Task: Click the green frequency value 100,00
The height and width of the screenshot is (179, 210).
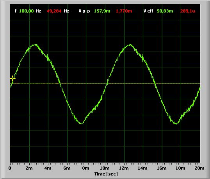Action: pos(27,11)
